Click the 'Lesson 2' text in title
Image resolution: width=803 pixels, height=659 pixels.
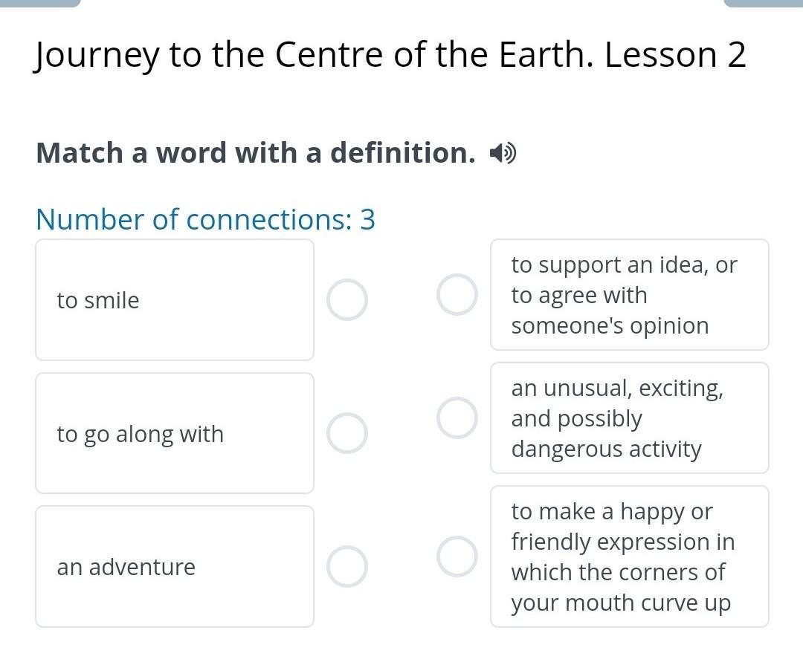click(x=675, y=54)
